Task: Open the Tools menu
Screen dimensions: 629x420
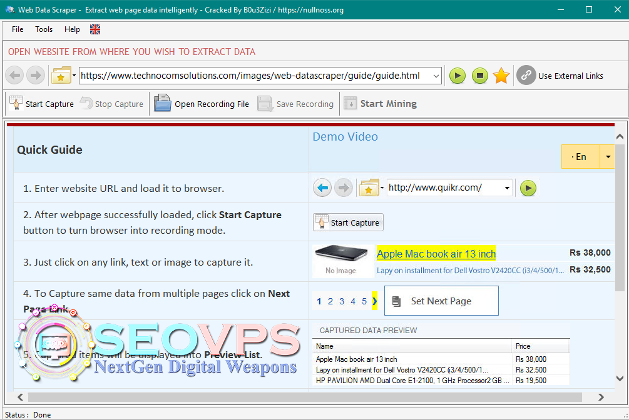Action: [x=44, y=29]
